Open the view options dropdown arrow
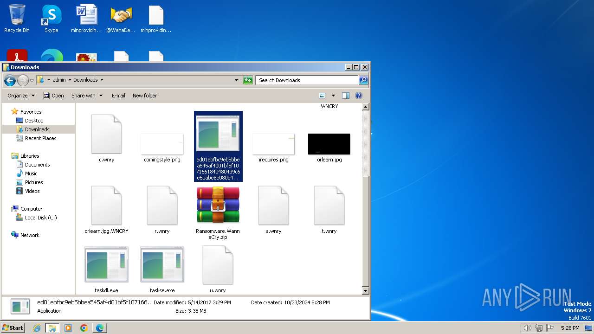 [x=333, y=96]
